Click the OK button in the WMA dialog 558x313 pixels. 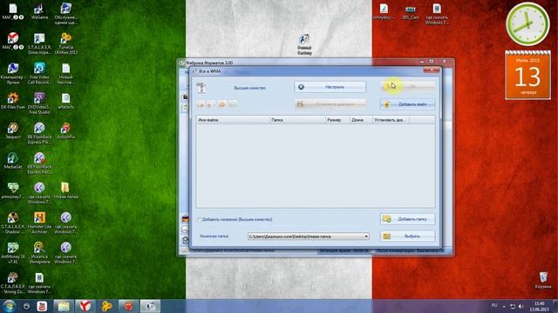[408, 86]
